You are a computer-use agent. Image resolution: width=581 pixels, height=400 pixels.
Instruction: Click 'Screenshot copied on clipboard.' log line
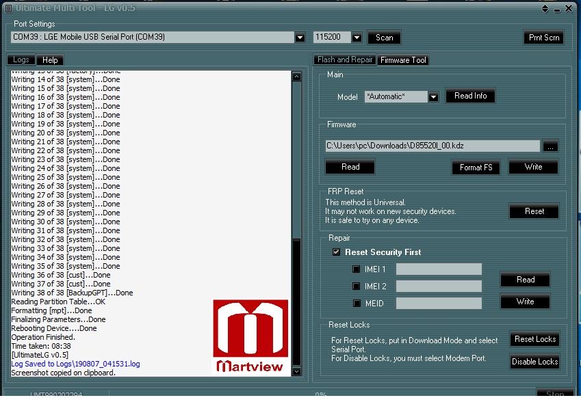[x=63, y=373]
